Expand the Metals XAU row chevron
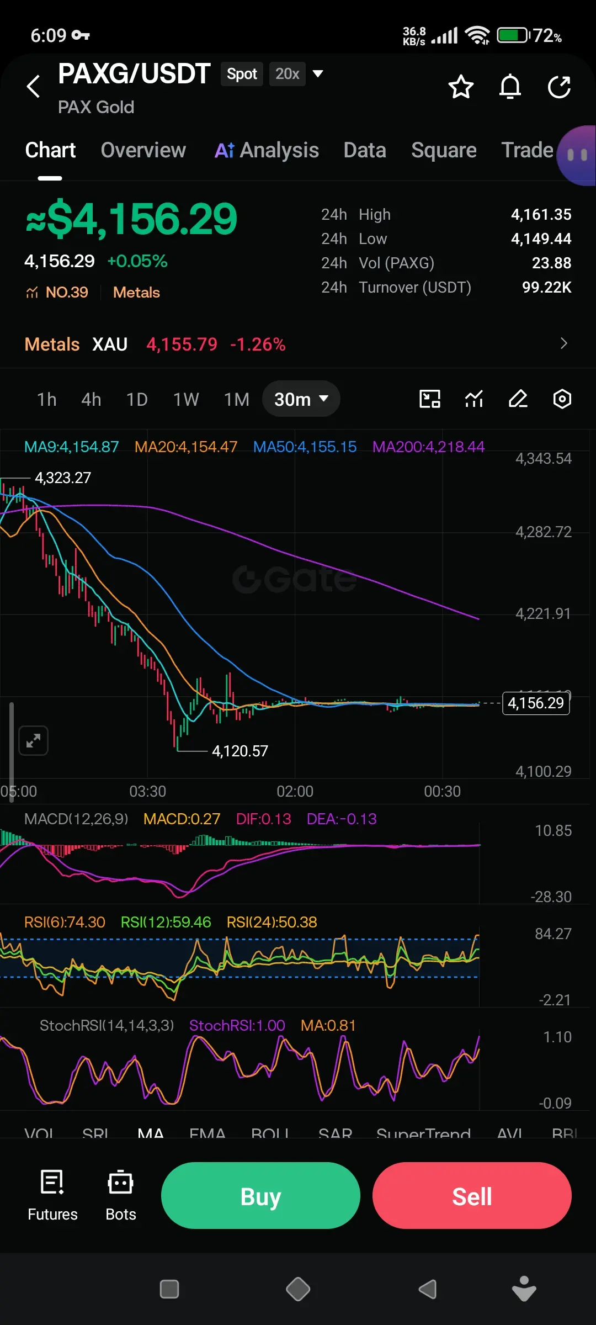This screenshot has height=1325, width=596. tap(563, 343)
